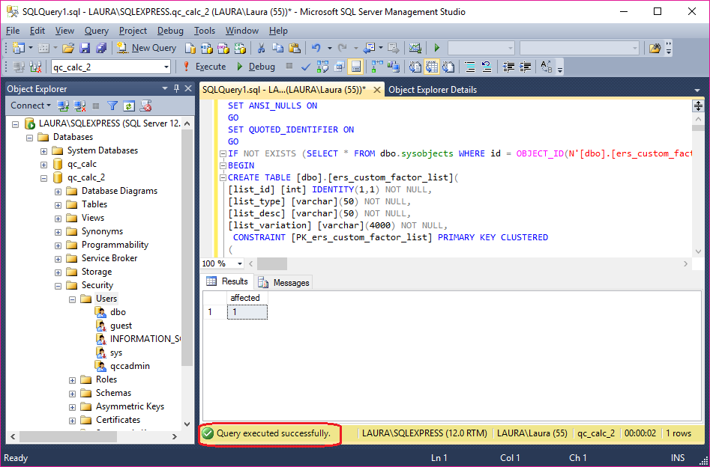The height and width of the screenshot is (467, 710).
Task: Switch to Results to Grid mode
Action: pyautogui.click(x=432, y=67)
